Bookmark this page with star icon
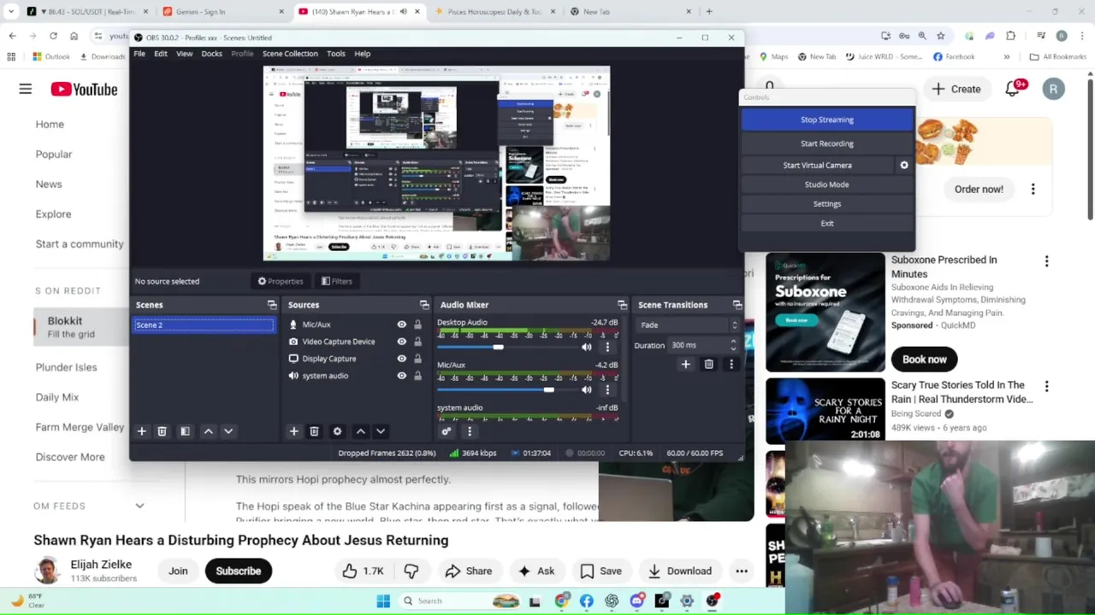This screenshot has width=1095, height=615. 941,36
